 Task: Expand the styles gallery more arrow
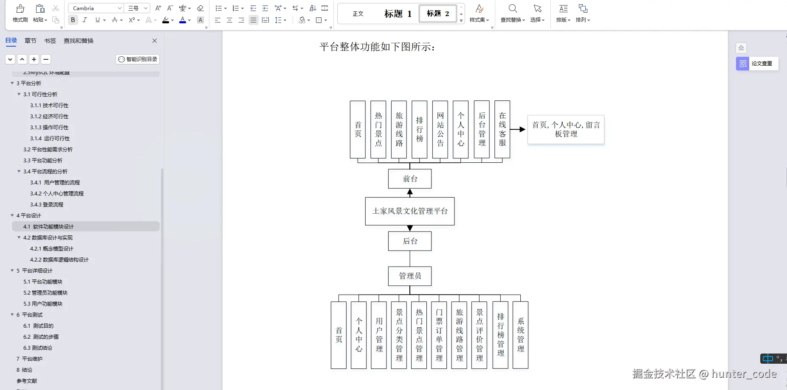461,20
